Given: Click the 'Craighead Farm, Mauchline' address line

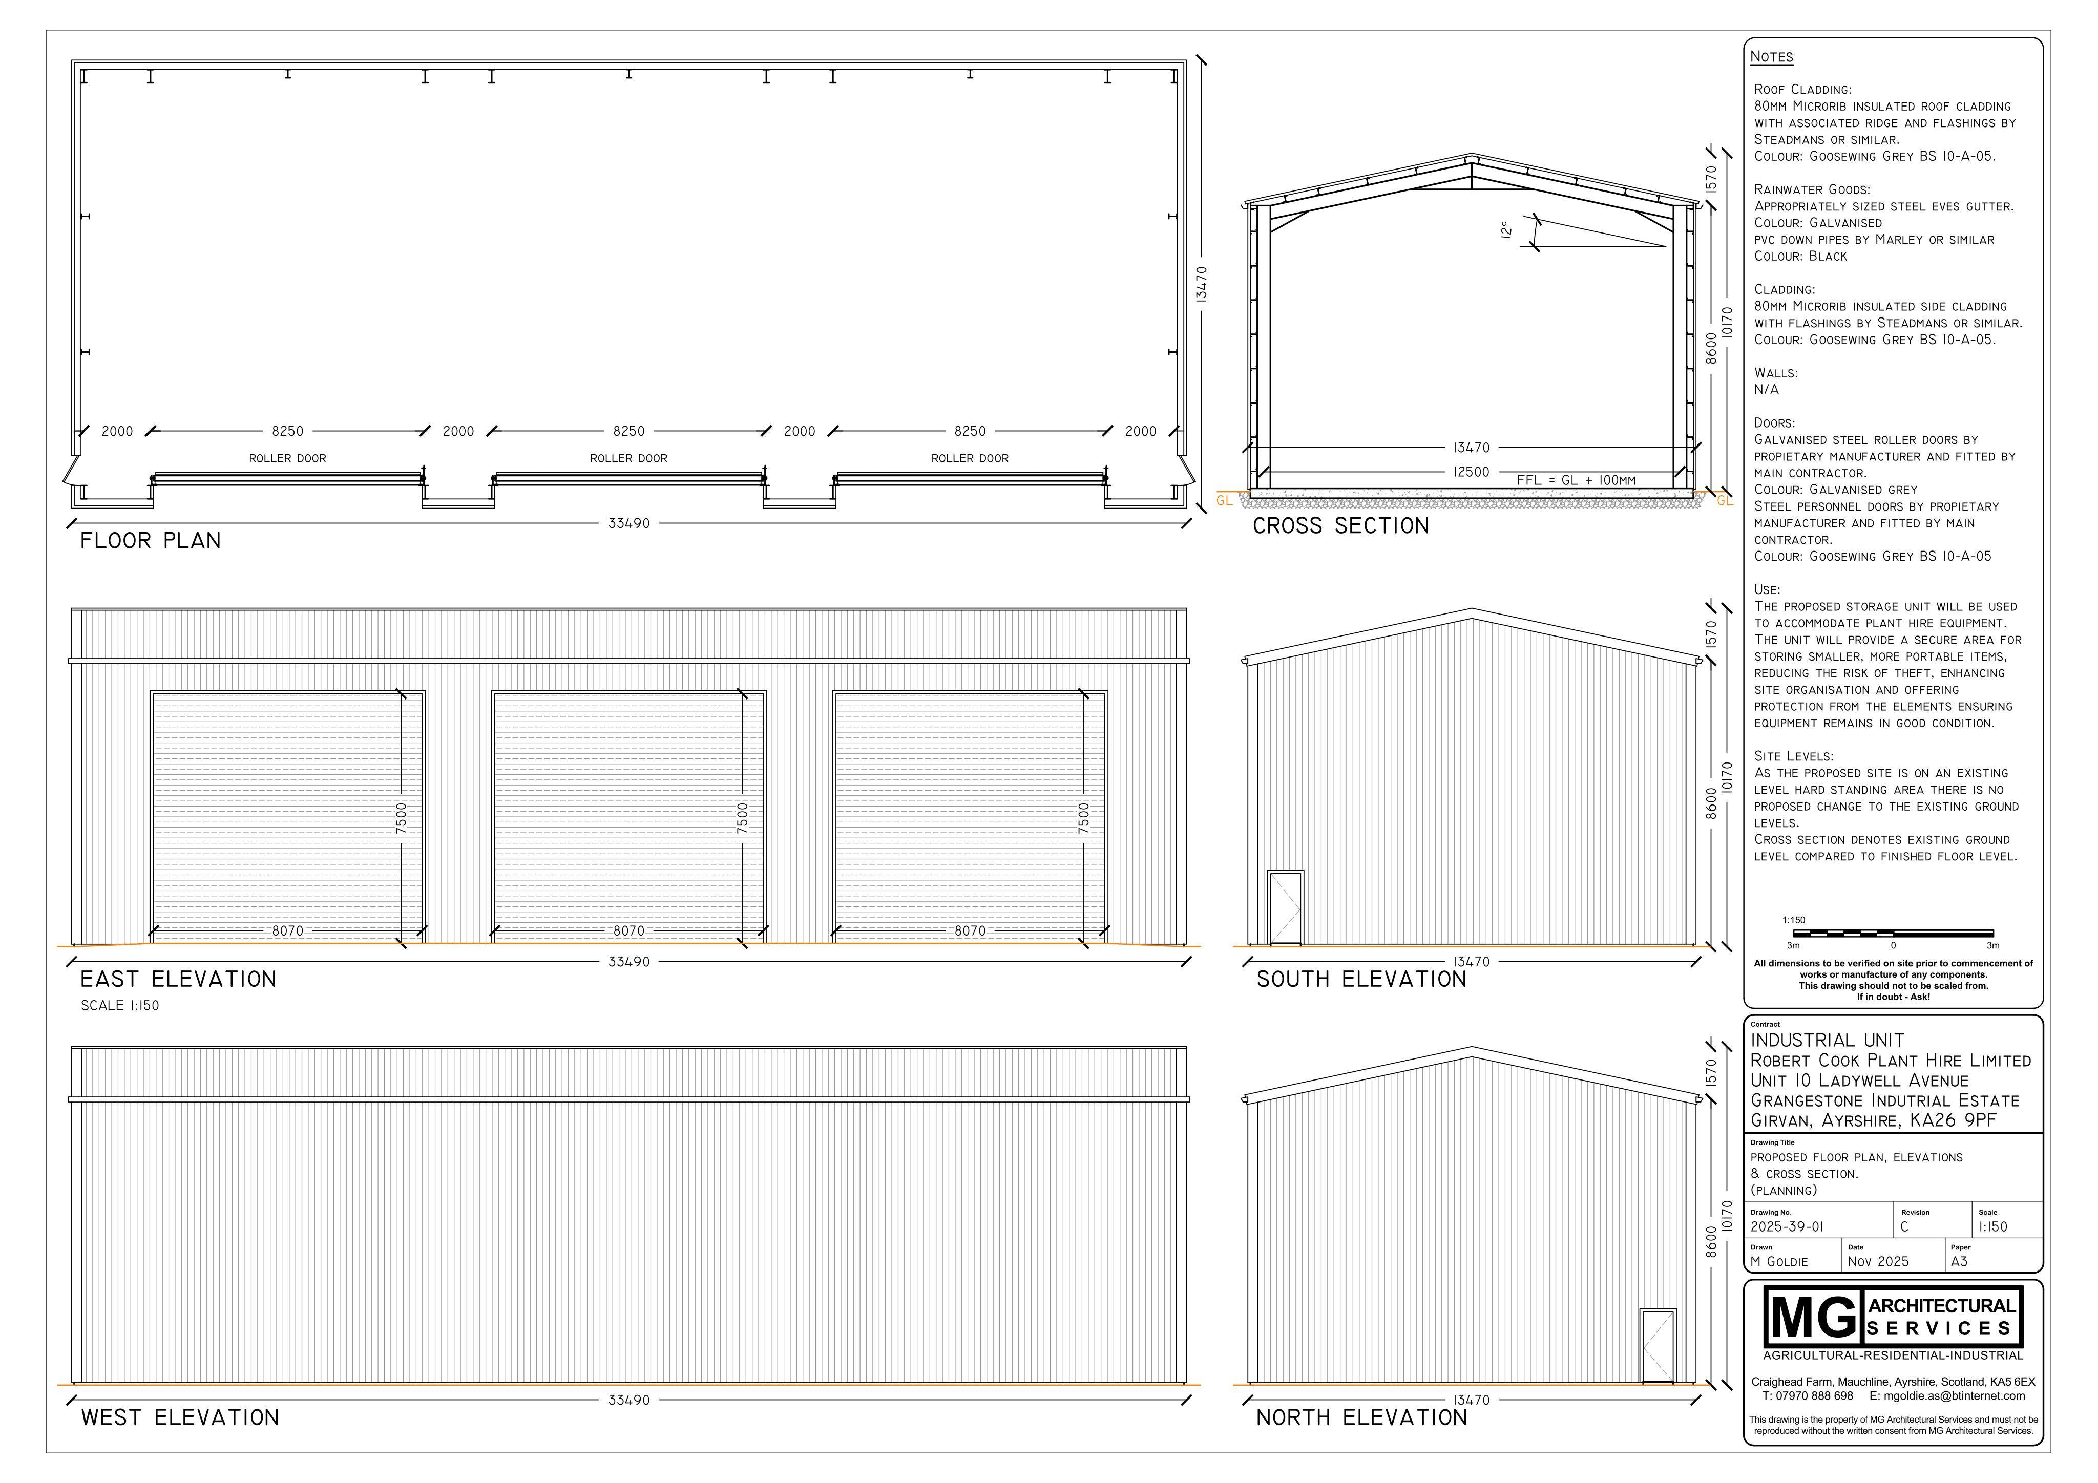Looking at the screenshot, I should [1893, 1382].
